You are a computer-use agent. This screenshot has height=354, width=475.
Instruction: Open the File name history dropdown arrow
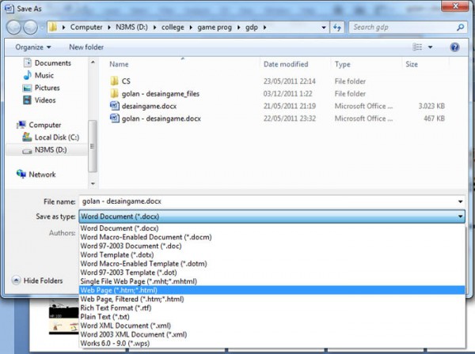coord(461,201)
